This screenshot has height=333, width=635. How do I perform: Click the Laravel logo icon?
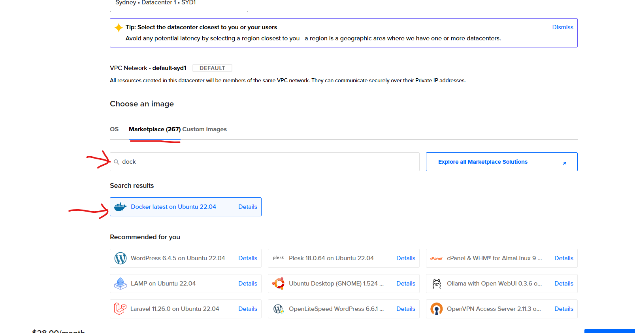pos(120,309)
